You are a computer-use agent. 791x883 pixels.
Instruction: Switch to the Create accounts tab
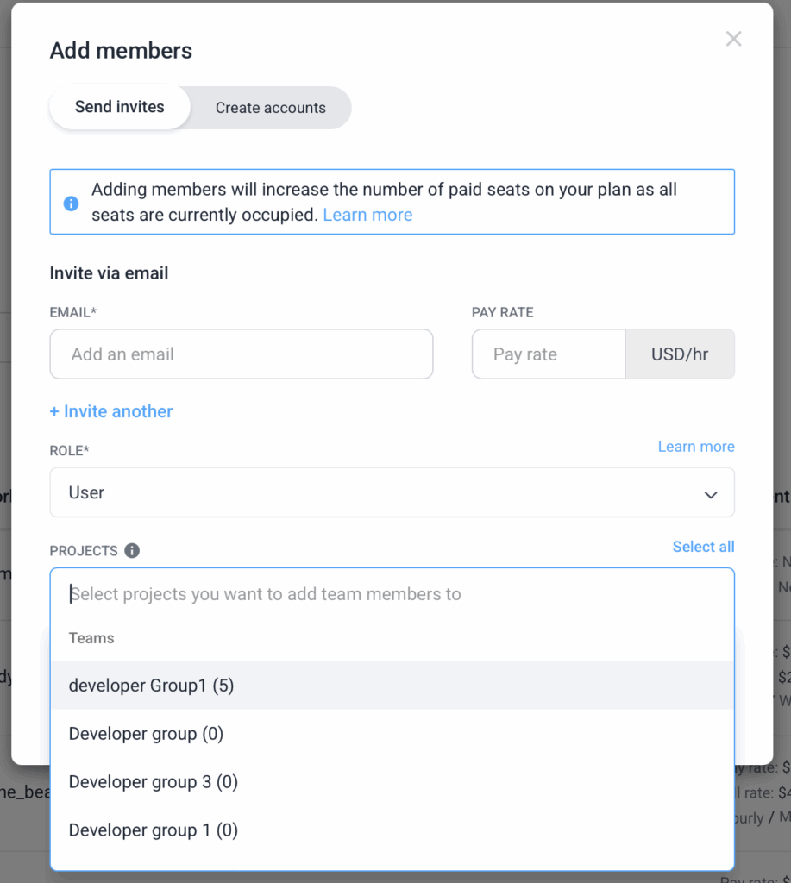click(x=271, y=109)
